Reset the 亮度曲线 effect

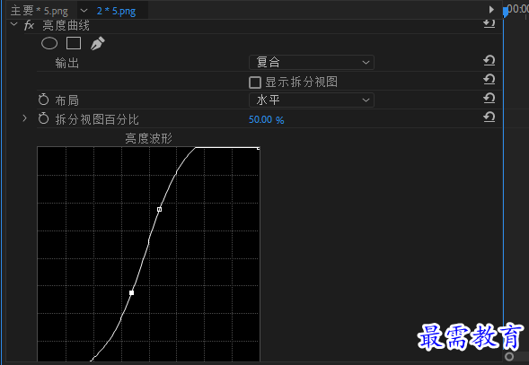click(x=489, y=23)
